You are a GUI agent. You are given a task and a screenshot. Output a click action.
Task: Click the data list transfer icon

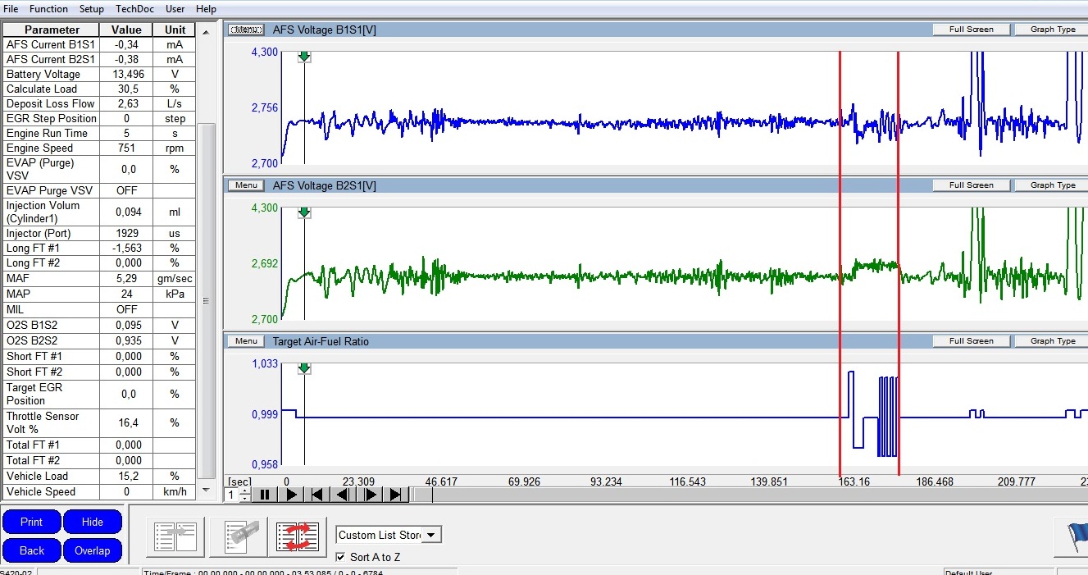point(175,536)
